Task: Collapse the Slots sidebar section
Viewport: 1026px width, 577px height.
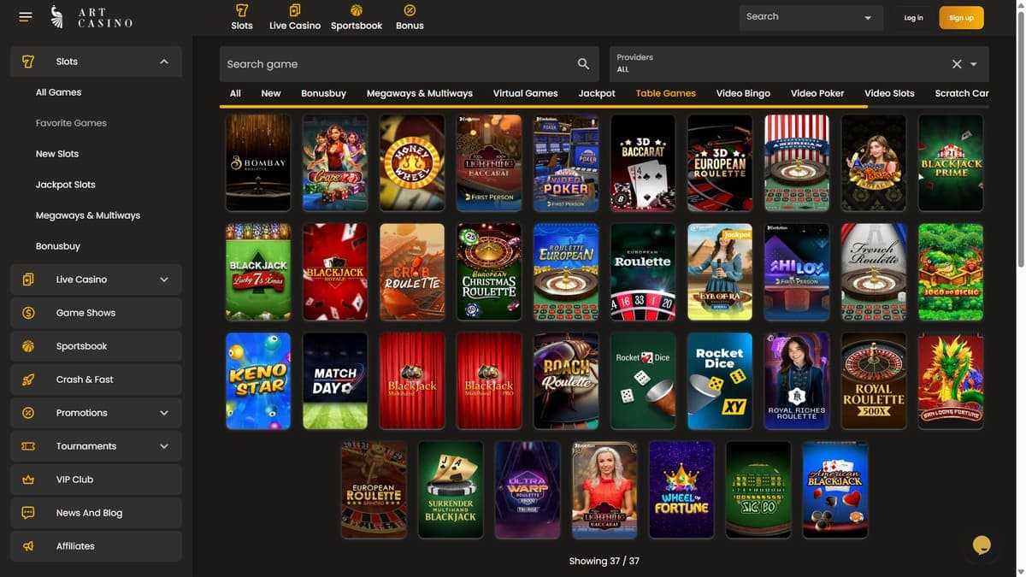Action: (164, 62)
